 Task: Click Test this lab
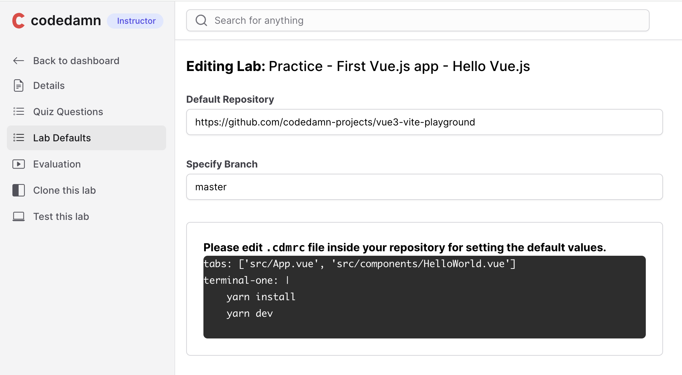(x=61, y=216)
